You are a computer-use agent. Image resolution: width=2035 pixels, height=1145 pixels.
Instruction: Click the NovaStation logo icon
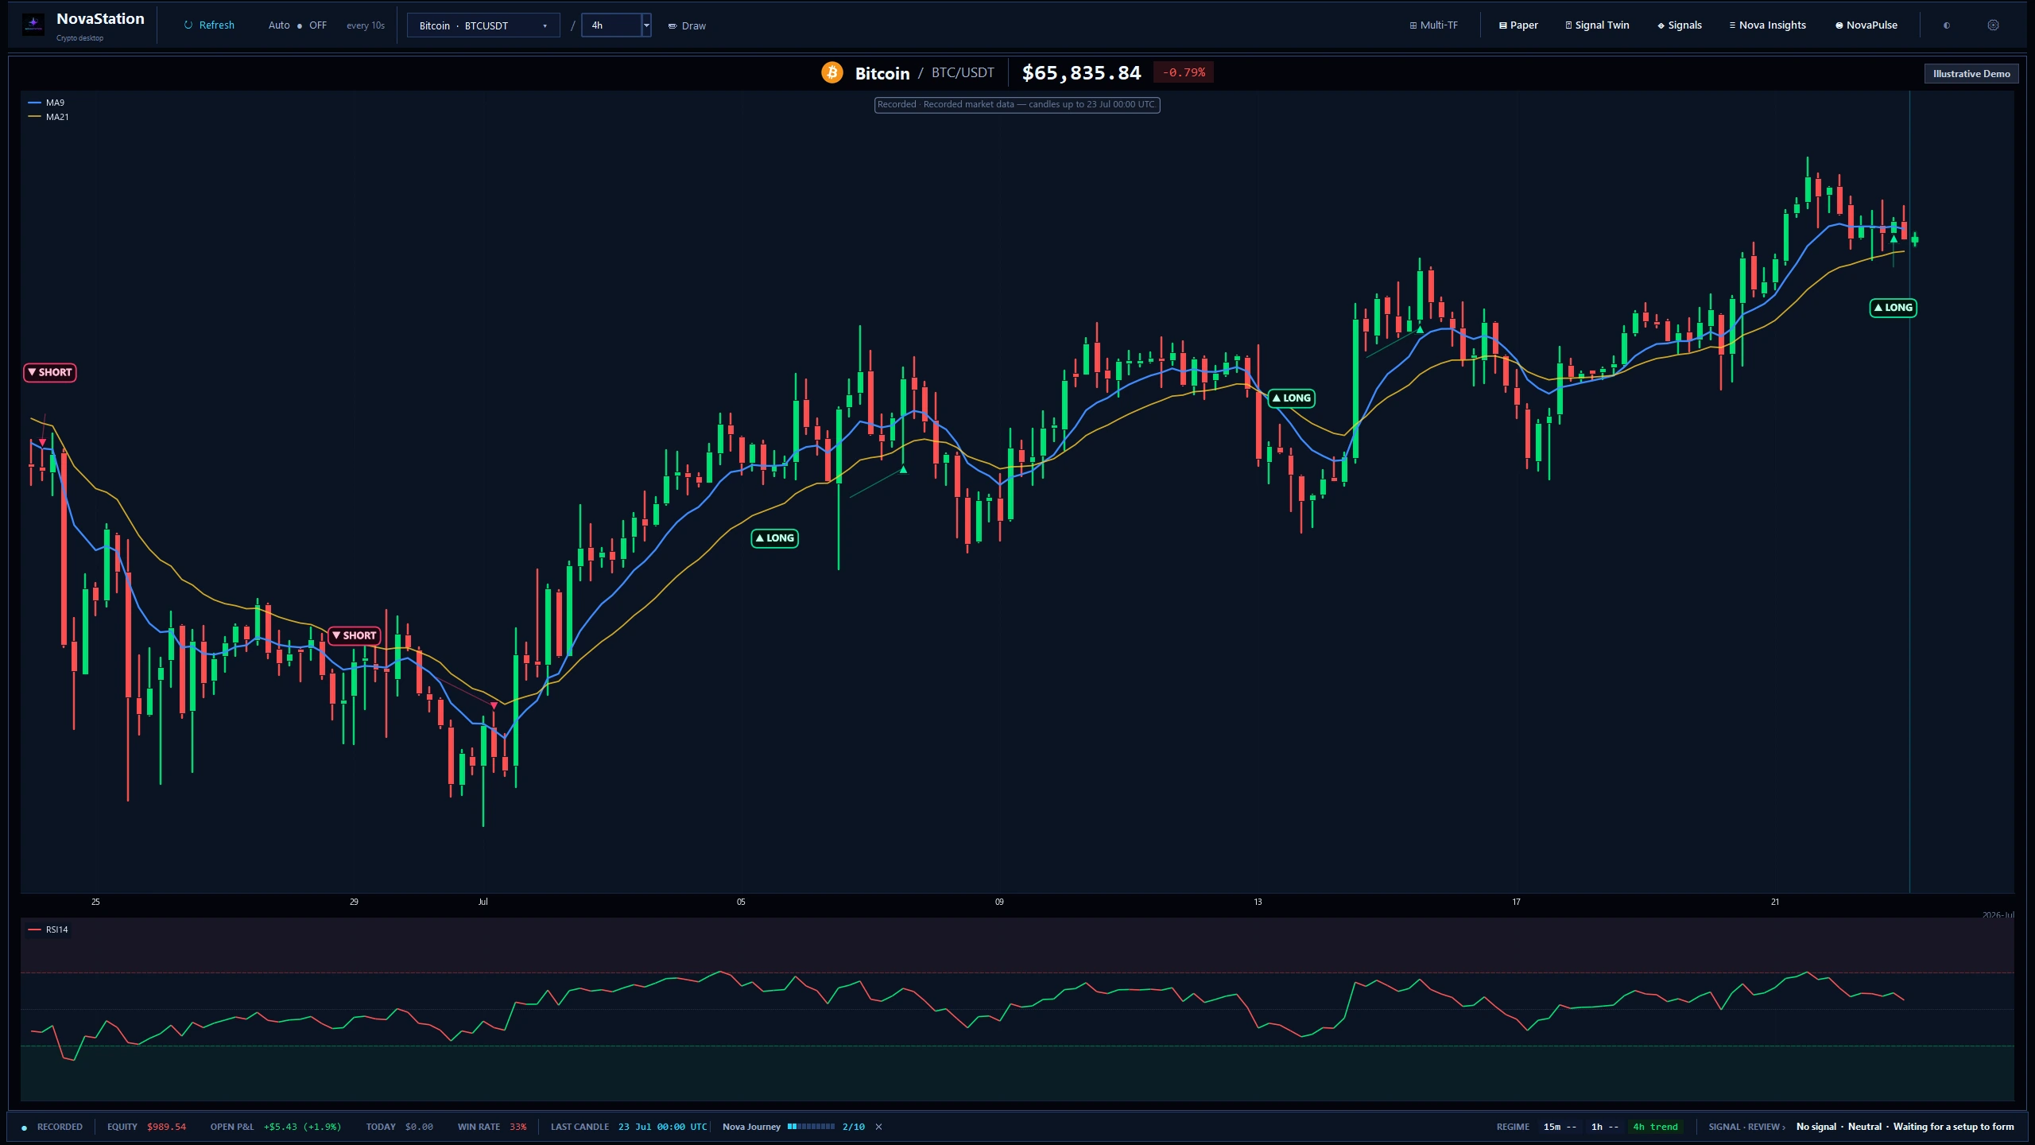[33, 25]
